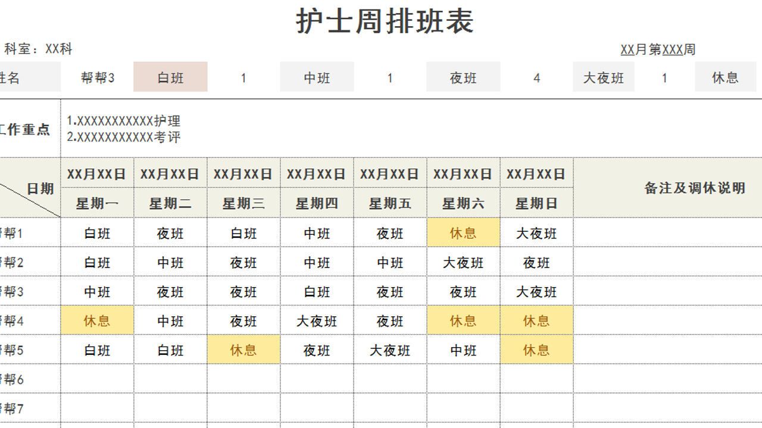
Task: Select 帮帮1's Monday 白班 cell
Action: click(97, 233)
